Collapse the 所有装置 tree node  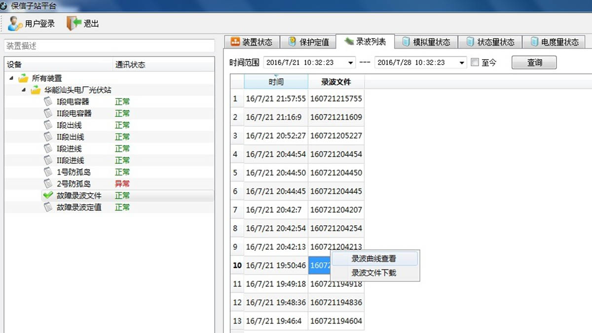(x=11, y=78)
